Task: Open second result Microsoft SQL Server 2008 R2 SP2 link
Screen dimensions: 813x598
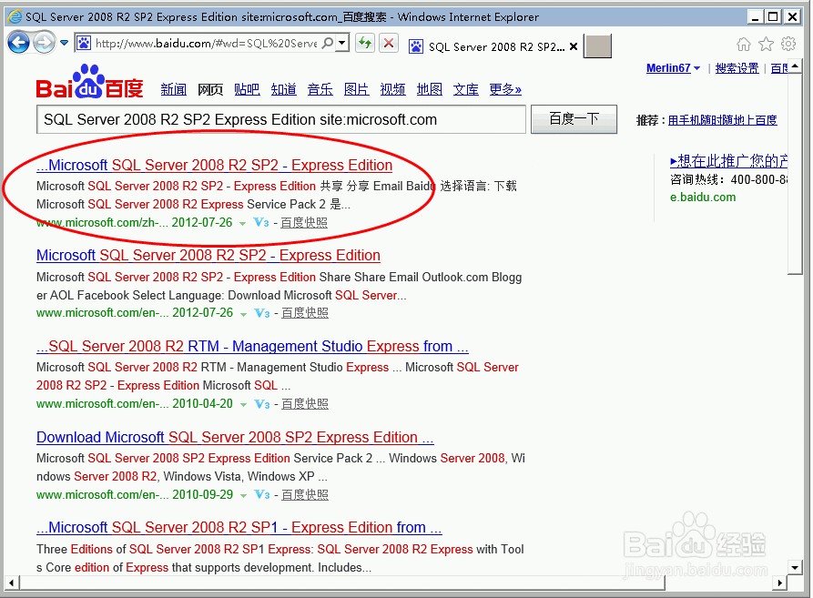Action: [x=208, y=256]
